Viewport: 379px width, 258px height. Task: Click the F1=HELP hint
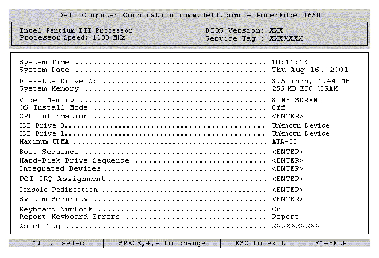point(331,243)
